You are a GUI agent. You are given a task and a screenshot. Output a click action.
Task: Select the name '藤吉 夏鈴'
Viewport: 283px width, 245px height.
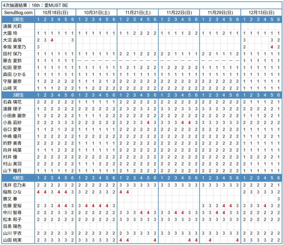coord(12,61)
